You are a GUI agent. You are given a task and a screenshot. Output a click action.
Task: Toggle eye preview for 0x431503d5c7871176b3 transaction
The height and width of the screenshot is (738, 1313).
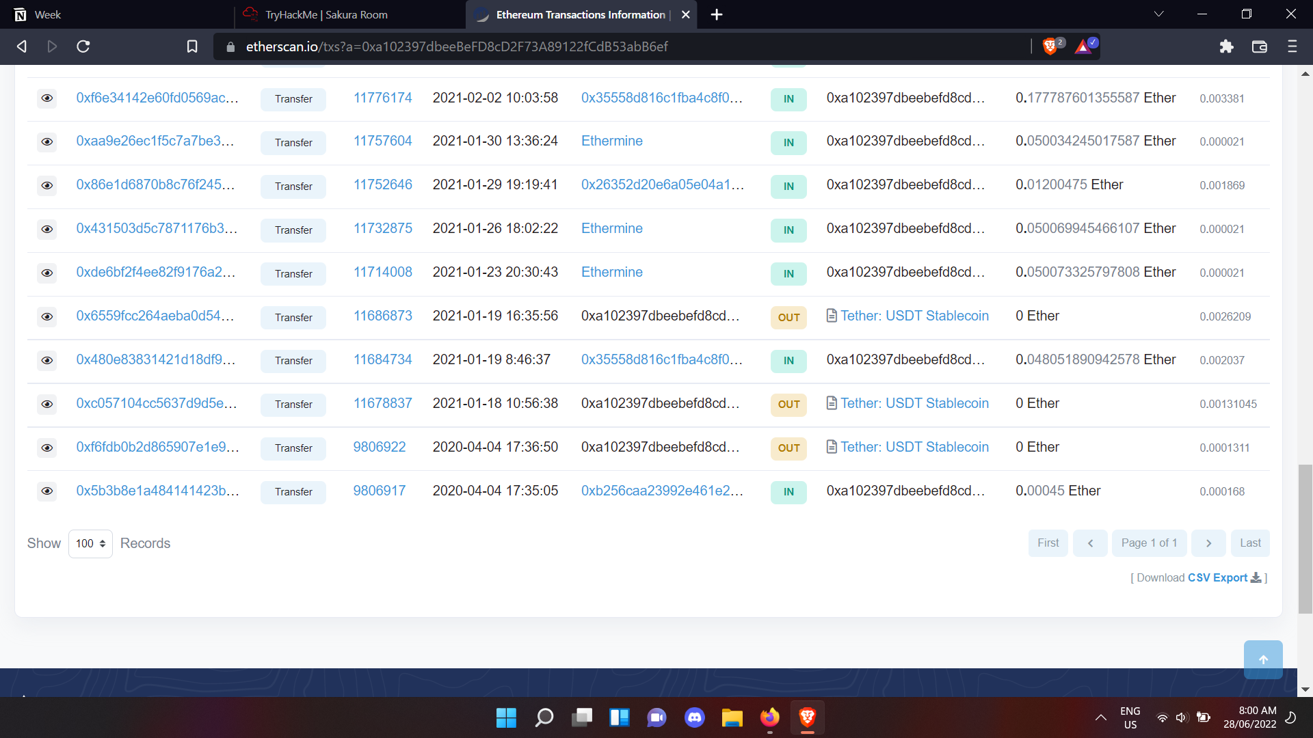point(47,229)
